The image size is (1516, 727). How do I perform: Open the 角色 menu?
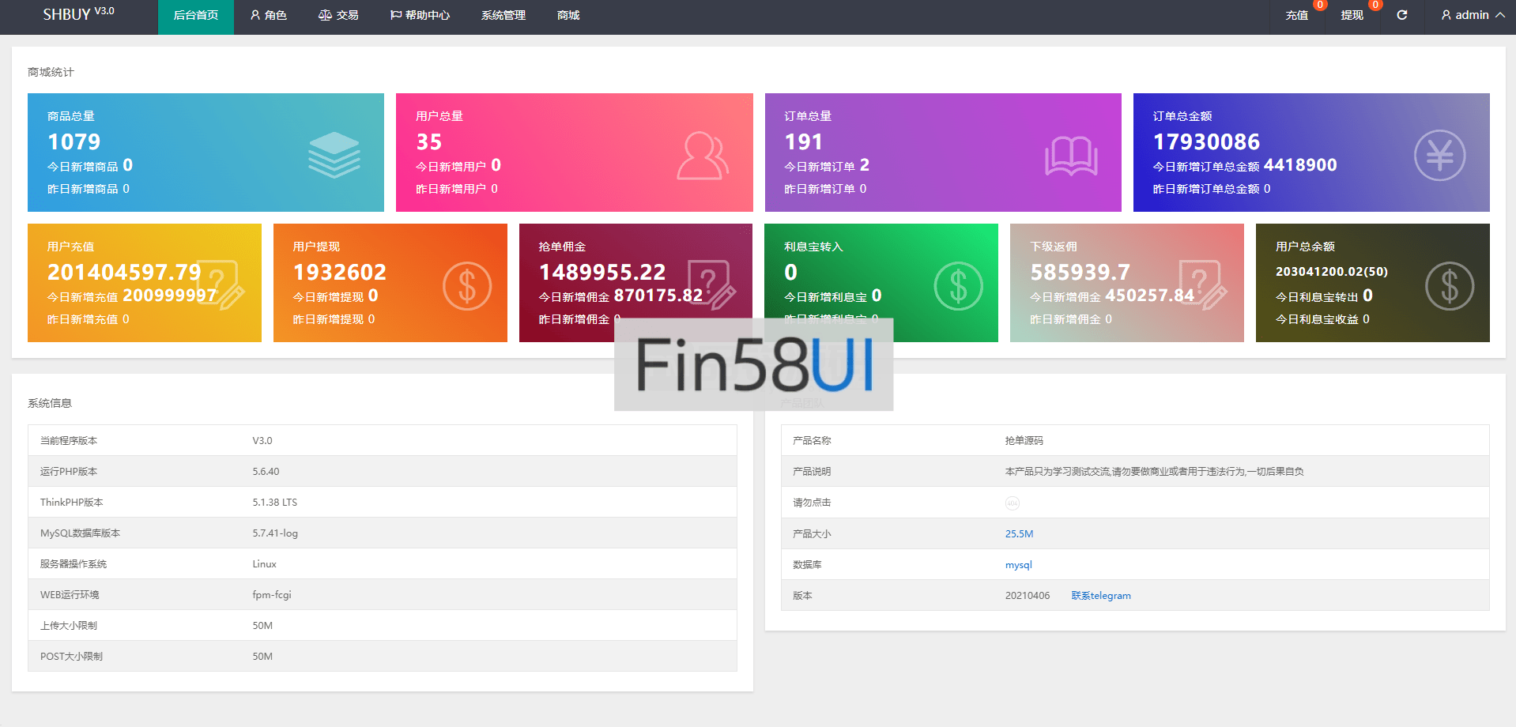click(269, 15)
